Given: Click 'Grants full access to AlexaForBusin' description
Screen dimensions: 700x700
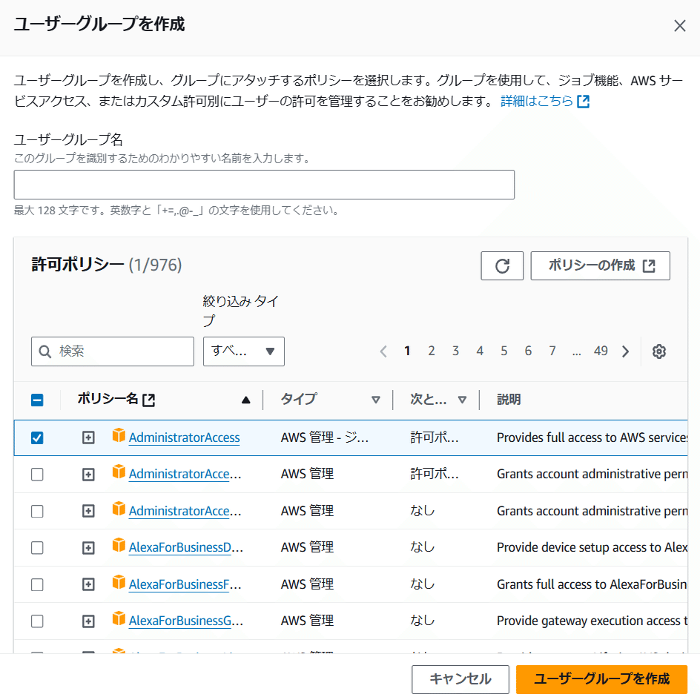Looking at the screenshot, I should [592, 584].
